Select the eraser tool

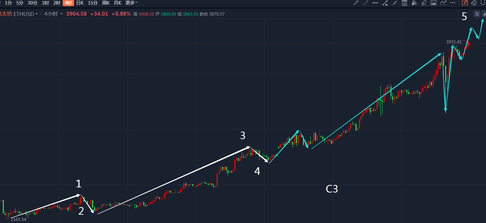[474, 3]
